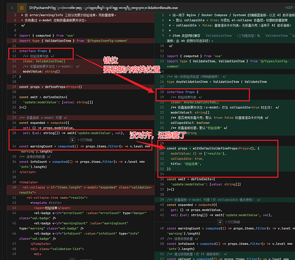
Task: Click right line 51 comment '仅 AI 面板使用'
Action: click(x=197, y=254)
